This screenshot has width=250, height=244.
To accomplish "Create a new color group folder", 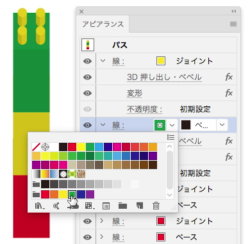I will pos(122,206).
